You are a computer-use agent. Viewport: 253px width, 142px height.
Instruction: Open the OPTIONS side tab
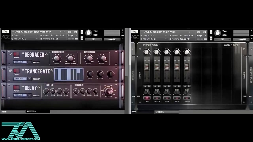[133, 75]
